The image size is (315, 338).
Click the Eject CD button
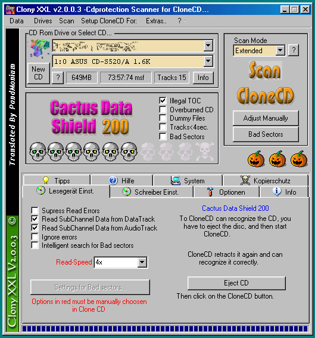pyautogui.click(x=236, y=283)
